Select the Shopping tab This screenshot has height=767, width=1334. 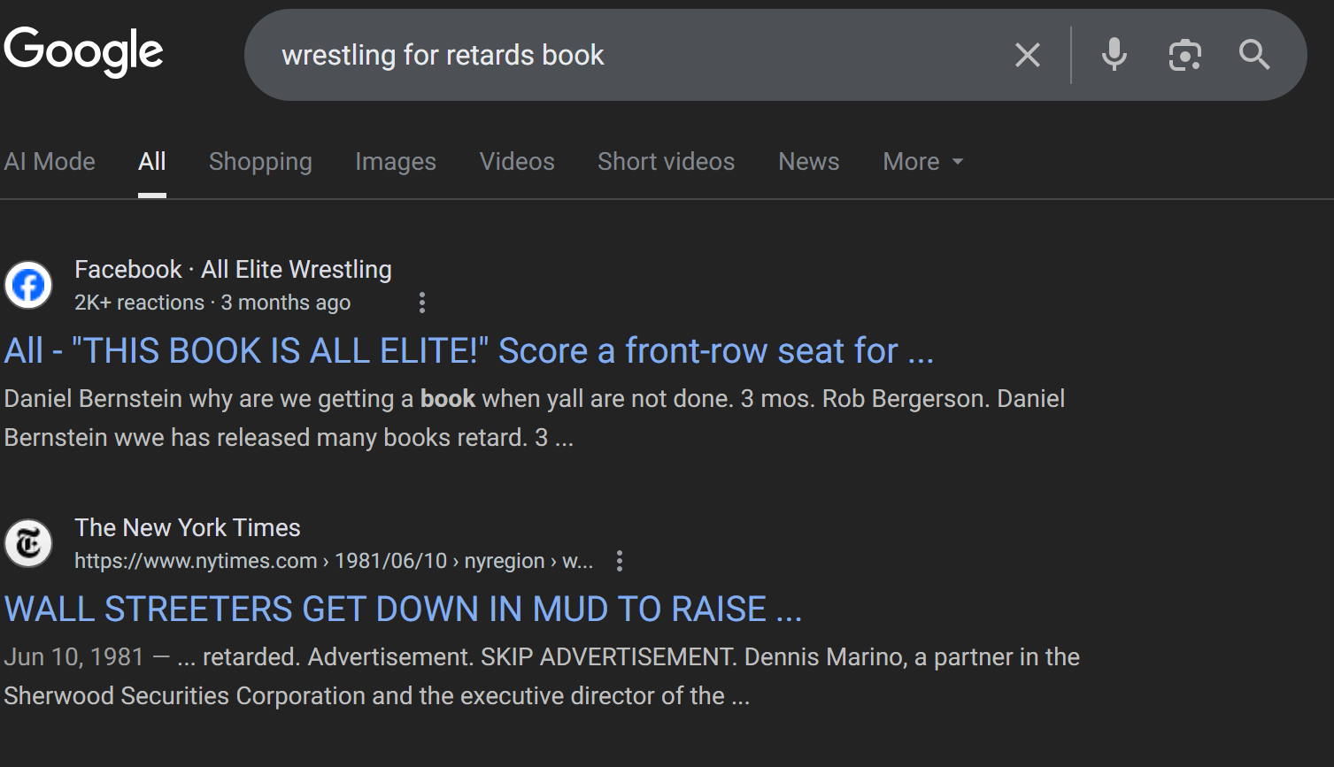[260, 162]
